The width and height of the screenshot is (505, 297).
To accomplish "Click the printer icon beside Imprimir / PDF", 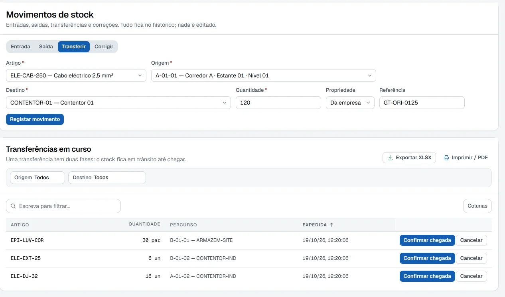I will coord(446,158).
